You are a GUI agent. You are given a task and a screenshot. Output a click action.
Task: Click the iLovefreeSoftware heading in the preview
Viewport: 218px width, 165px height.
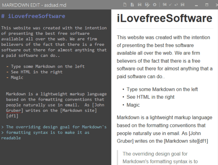point(165,18)
